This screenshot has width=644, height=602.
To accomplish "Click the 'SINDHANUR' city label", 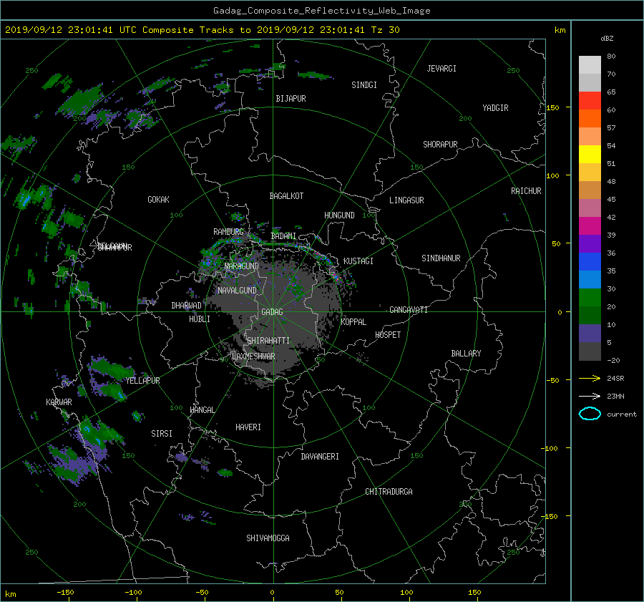I will click(x=441, y=258).
